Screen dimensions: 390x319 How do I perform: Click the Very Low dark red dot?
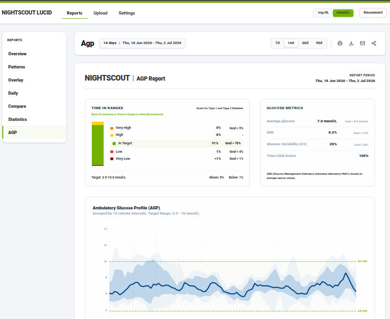pos(112,159)
